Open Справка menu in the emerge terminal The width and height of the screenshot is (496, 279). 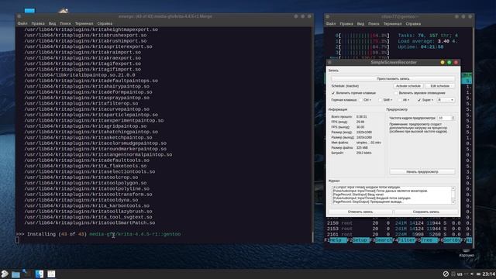pyautogui.click(x=105, y=23)
